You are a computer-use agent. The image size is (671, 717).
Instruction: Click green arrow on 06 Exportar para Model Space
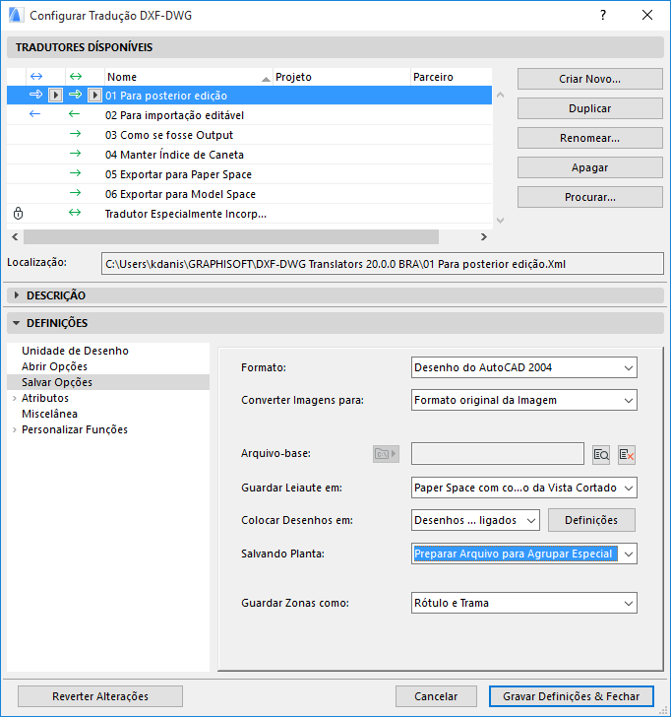click(76, 193)
